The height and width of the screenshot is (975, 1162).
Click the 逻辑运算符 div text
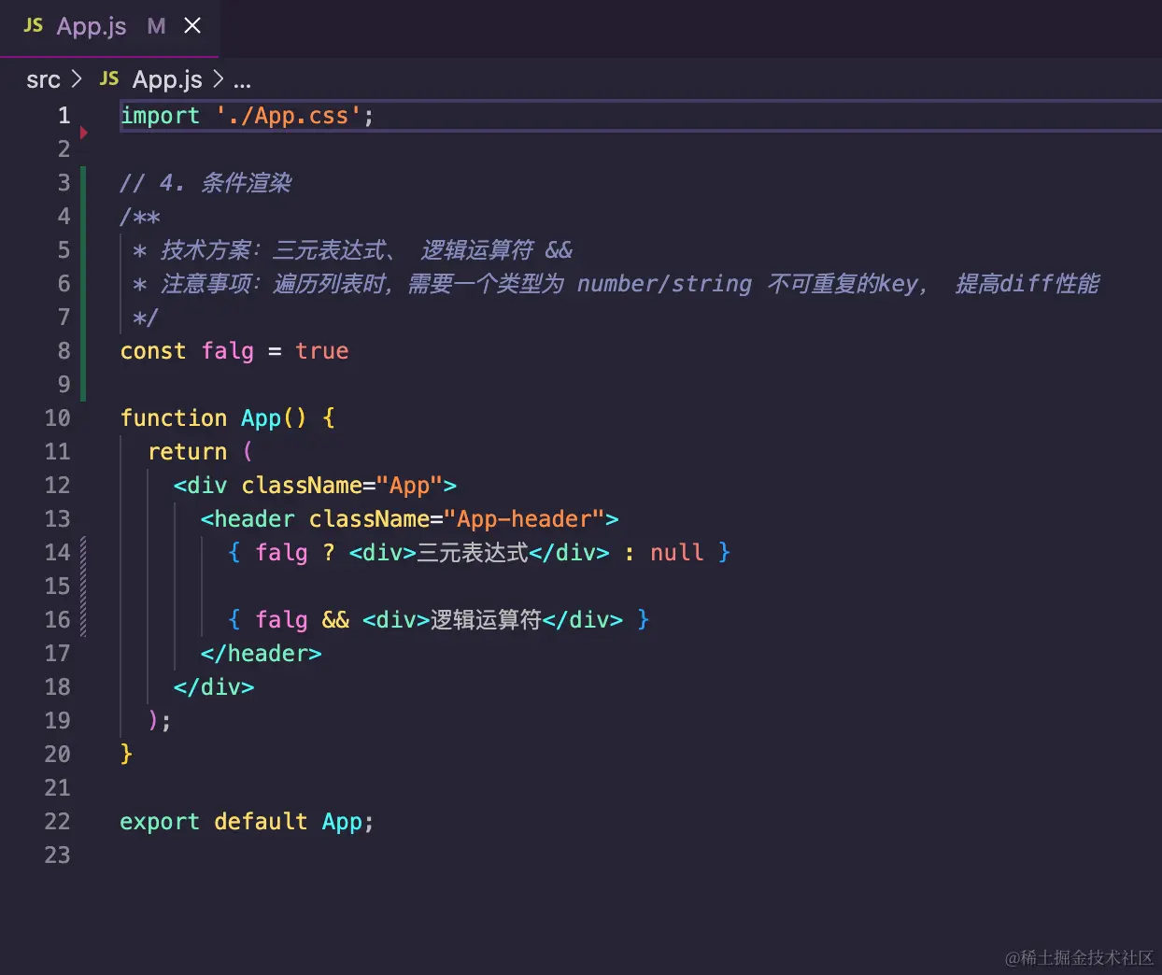click(x=486, y=620)
